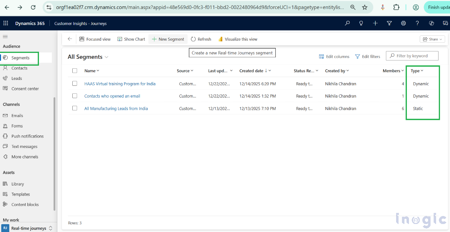This screenshot has height=232, width=450.
Task: Select Show Chart in the command bar
Action: tap(131, 39)
